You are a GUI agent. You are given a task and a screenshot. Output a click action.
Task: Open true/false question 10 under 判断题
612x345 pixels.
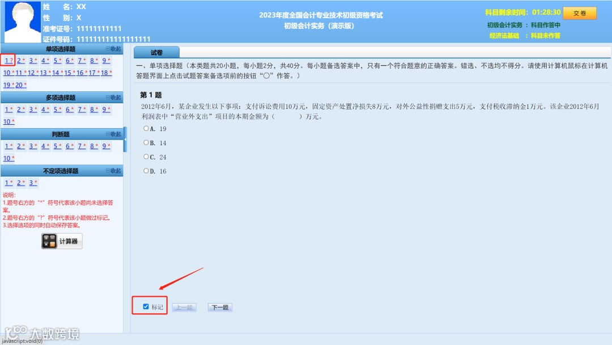point(8,158)
